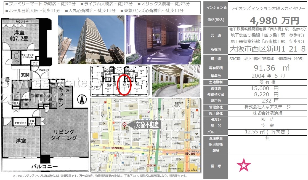Click the リビングダイニング label on the floor plan

(64, 135)
